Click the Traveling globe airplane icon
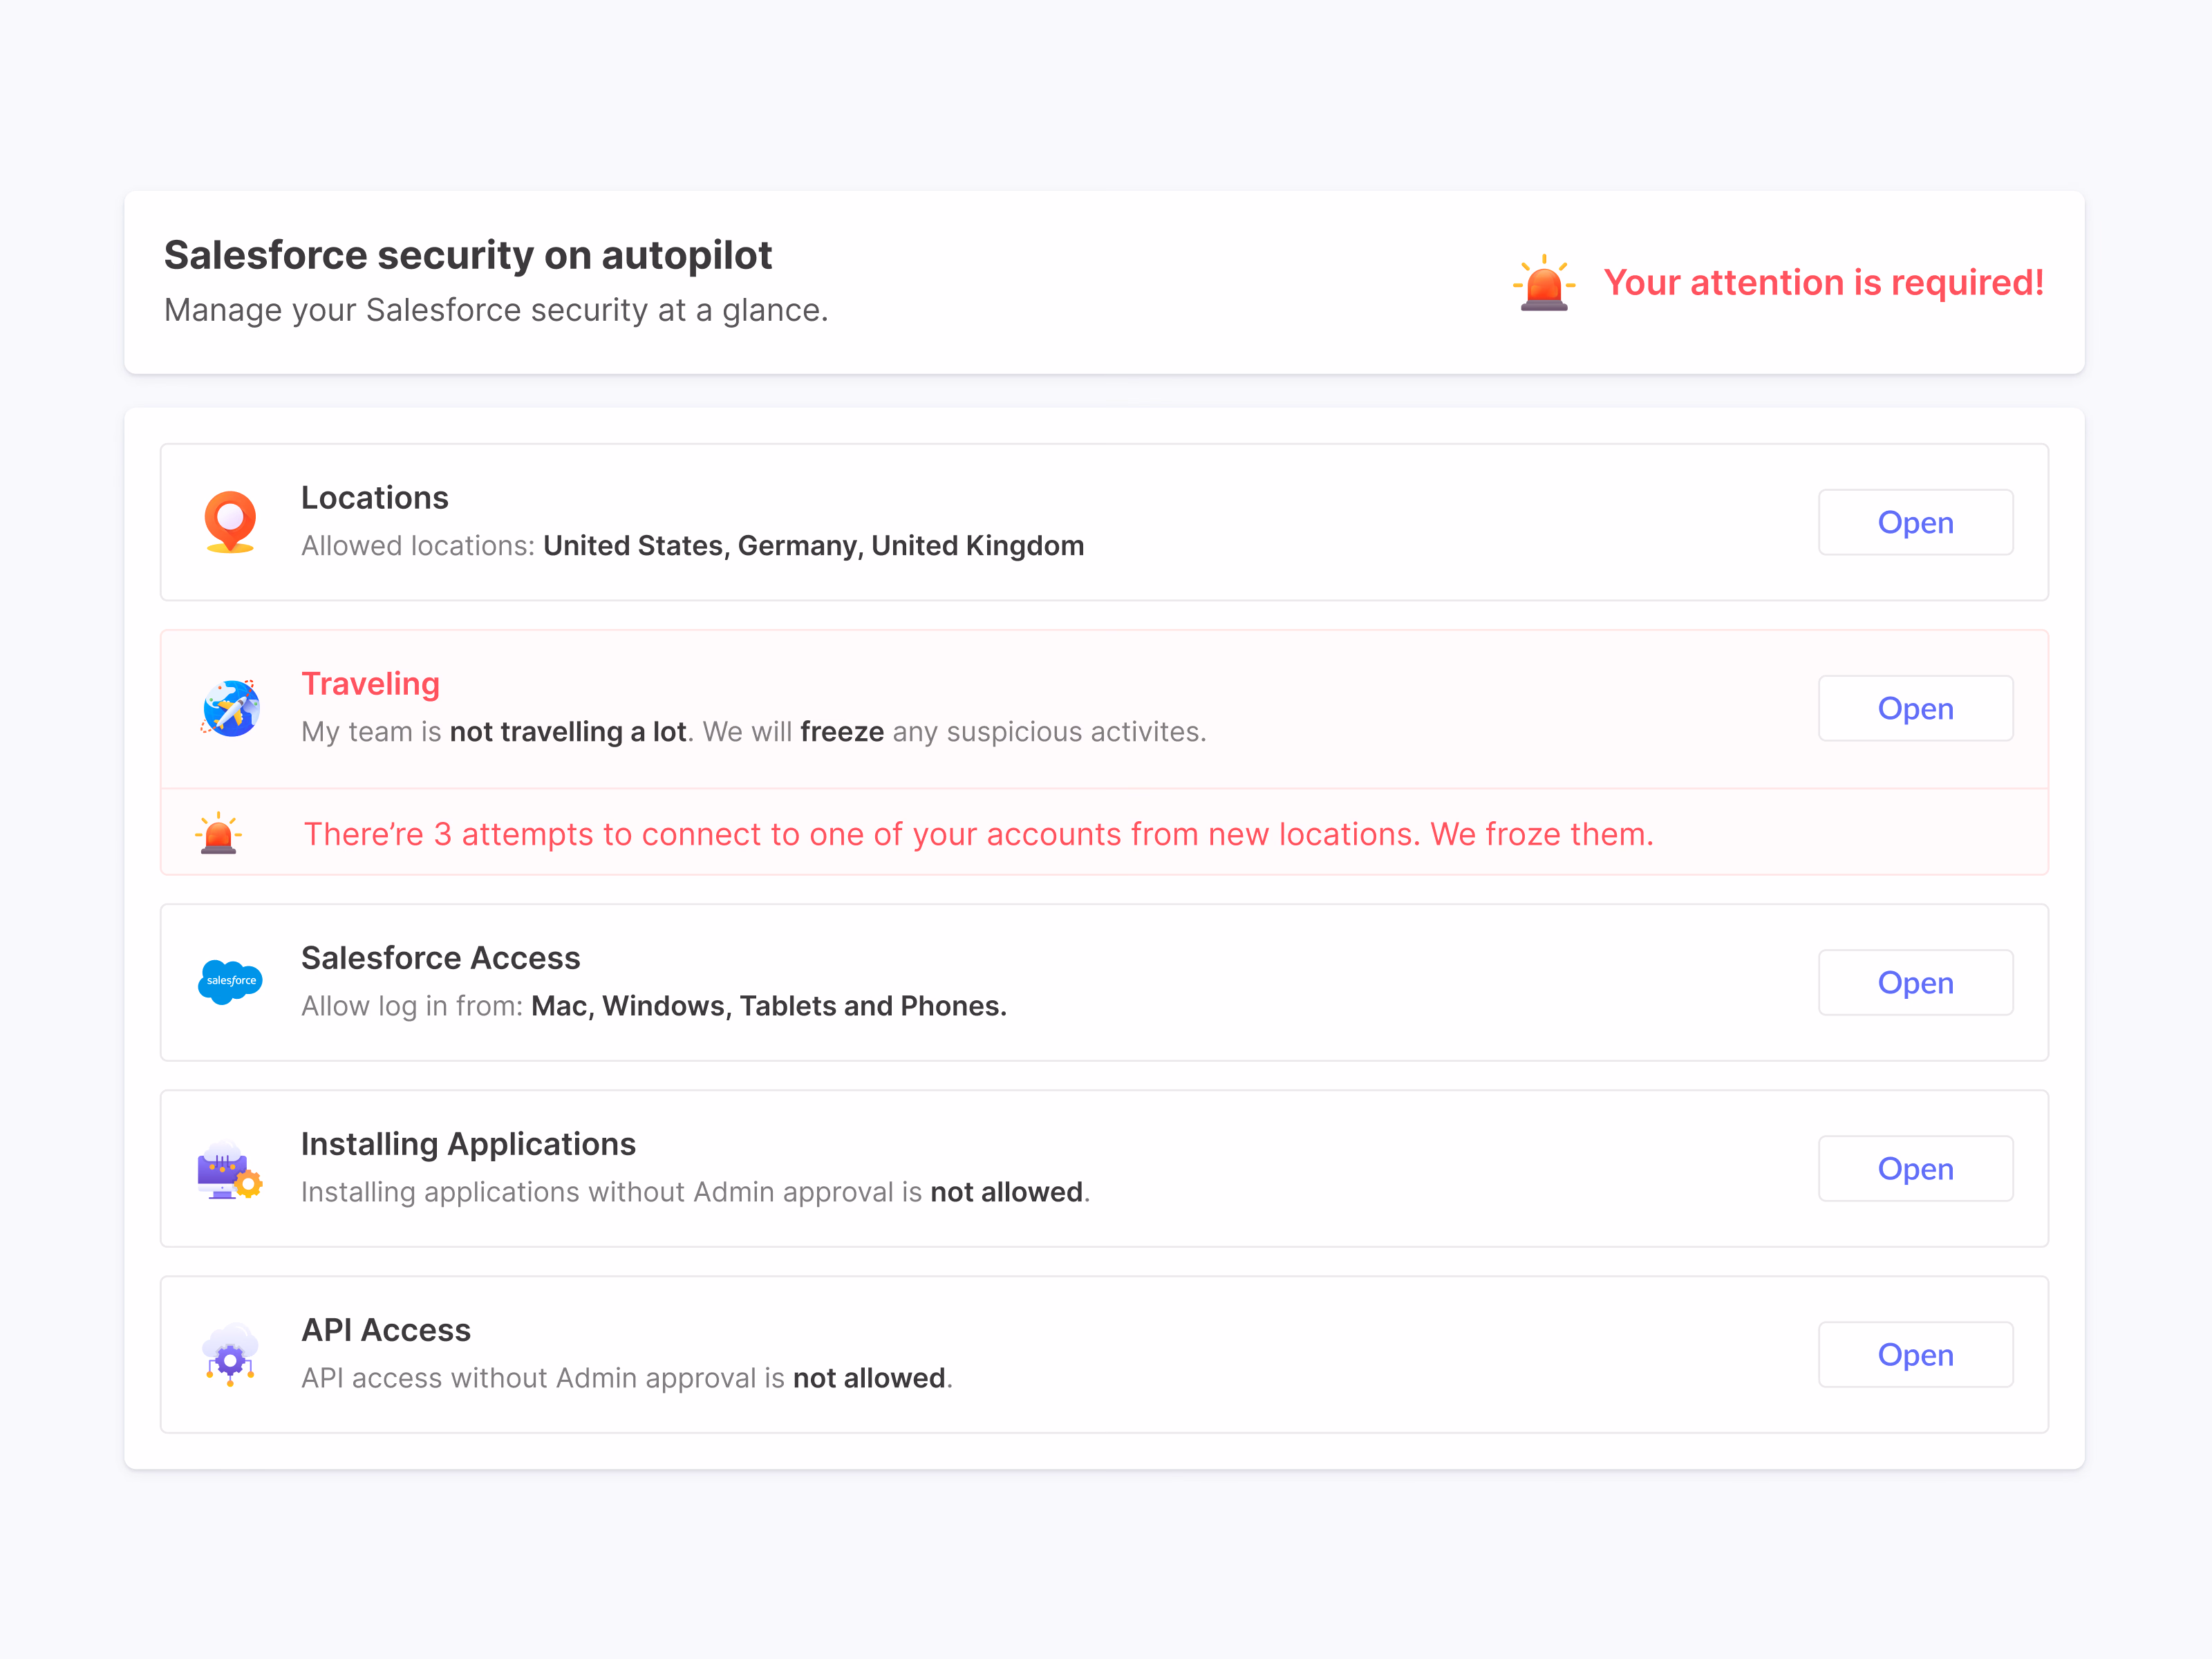Image resolution: width=2212 pixels, height=1659 pixels. coord(230,708)
